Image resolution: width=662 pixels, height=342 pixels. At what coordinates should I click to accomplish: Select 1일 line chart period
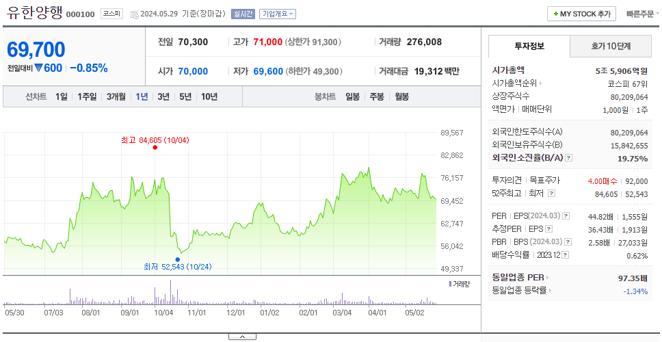62,96
